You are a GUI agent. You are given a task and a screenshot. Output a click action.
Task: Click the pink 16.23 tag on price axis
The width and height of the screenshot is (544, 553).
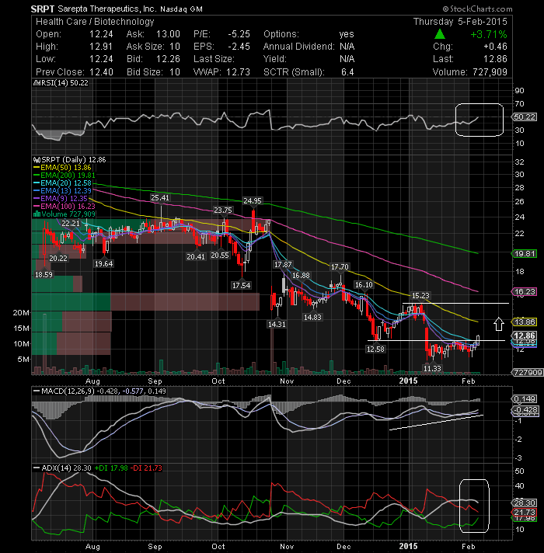coord(525,292)
